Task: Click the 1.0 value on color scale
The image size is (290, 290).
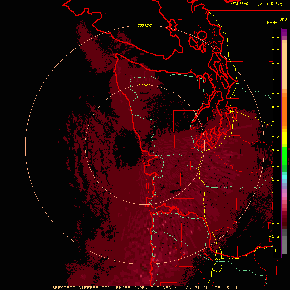Action: 275,194
